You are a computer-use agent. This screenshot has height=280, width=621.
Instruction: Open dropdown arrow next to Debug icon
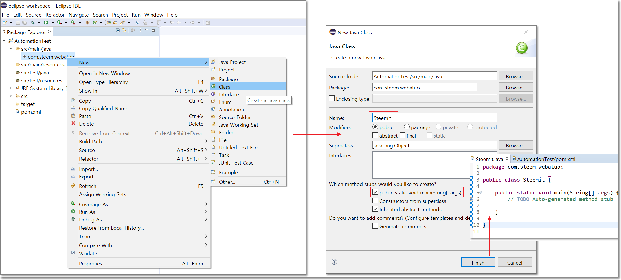[x=39, y=23]
